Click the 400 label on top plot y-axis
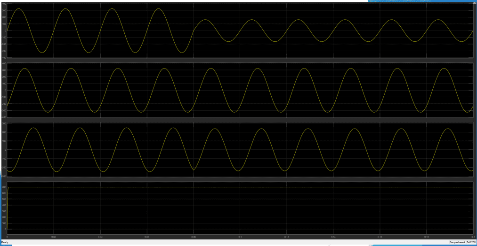 pyautogui.click(x=4, y=4)
